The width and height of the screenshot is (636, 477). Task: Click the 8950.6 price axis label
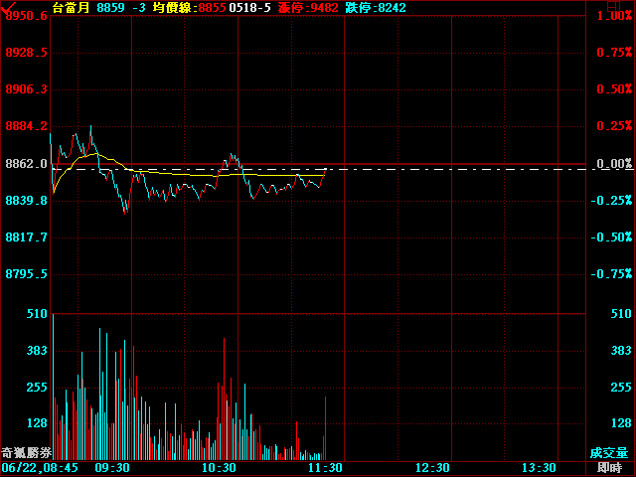(26, 16)
